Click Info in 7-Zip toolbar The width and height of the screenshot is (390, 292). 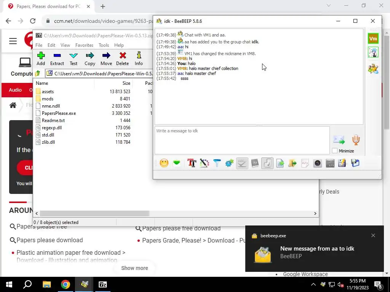[139, 59]
